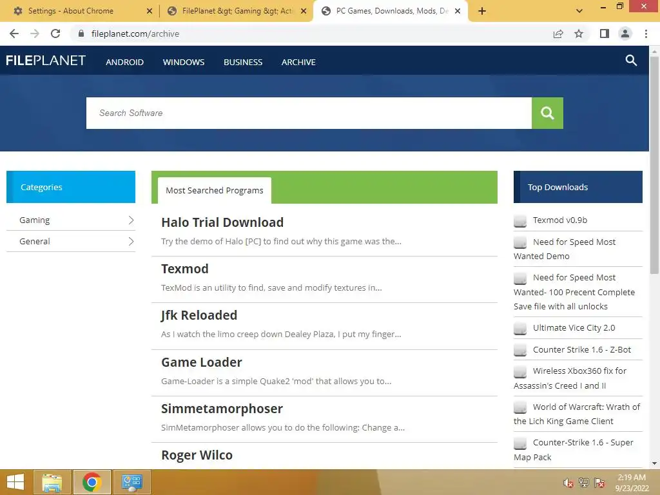Click the Search Software input field
The width and height of the screenshot is (660, 495).
click(309, 113)
